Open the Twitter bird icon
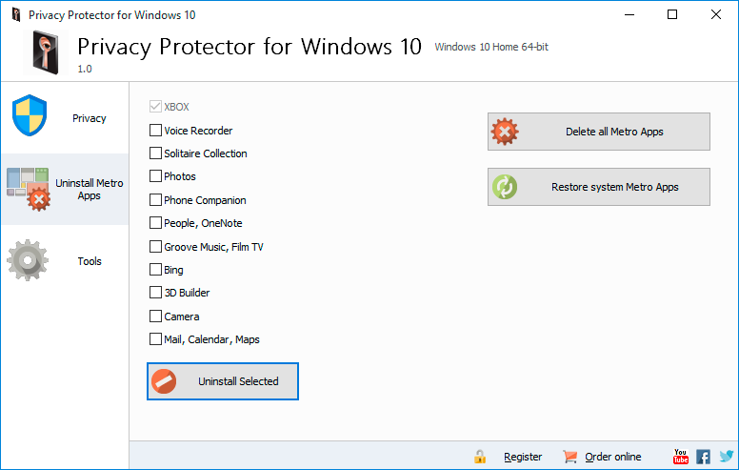 coord(727,456)
